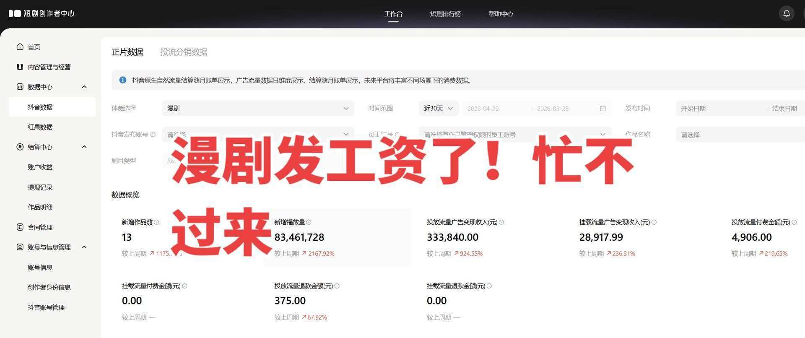Click info icon beside 投放流量广告变现收入
The height and width of the screenshot is (338, 805).
(501, 222)
